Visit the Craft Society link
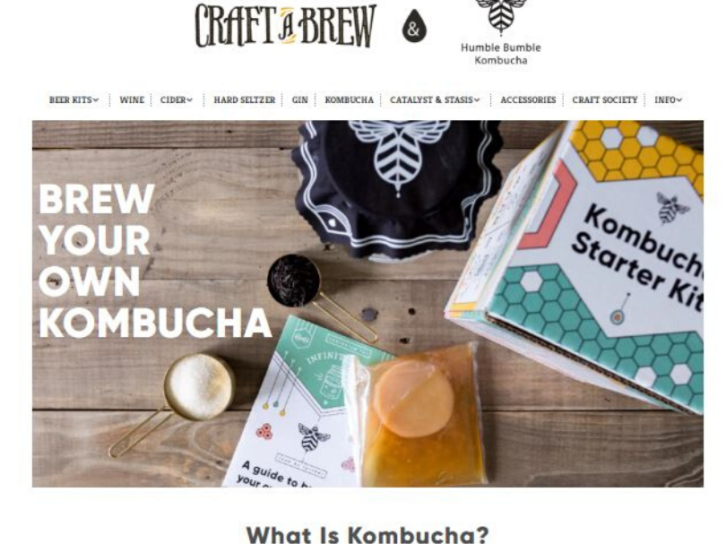 coord(605,99)
